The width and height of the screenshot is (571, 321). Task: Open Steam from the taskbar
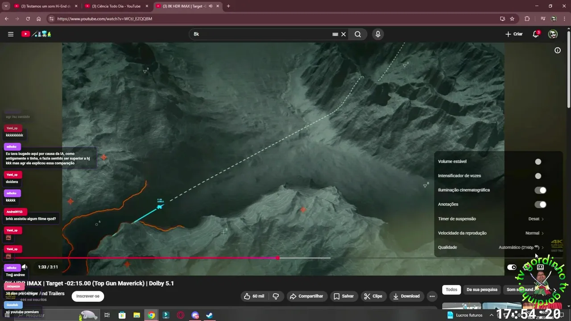click(x=209, y=315)
